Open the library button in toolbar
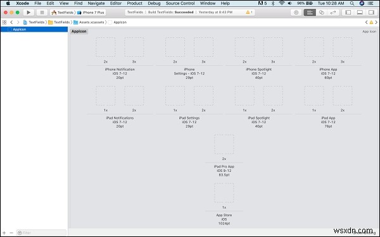This screenshot has width=380, height=237. (296, 13)
